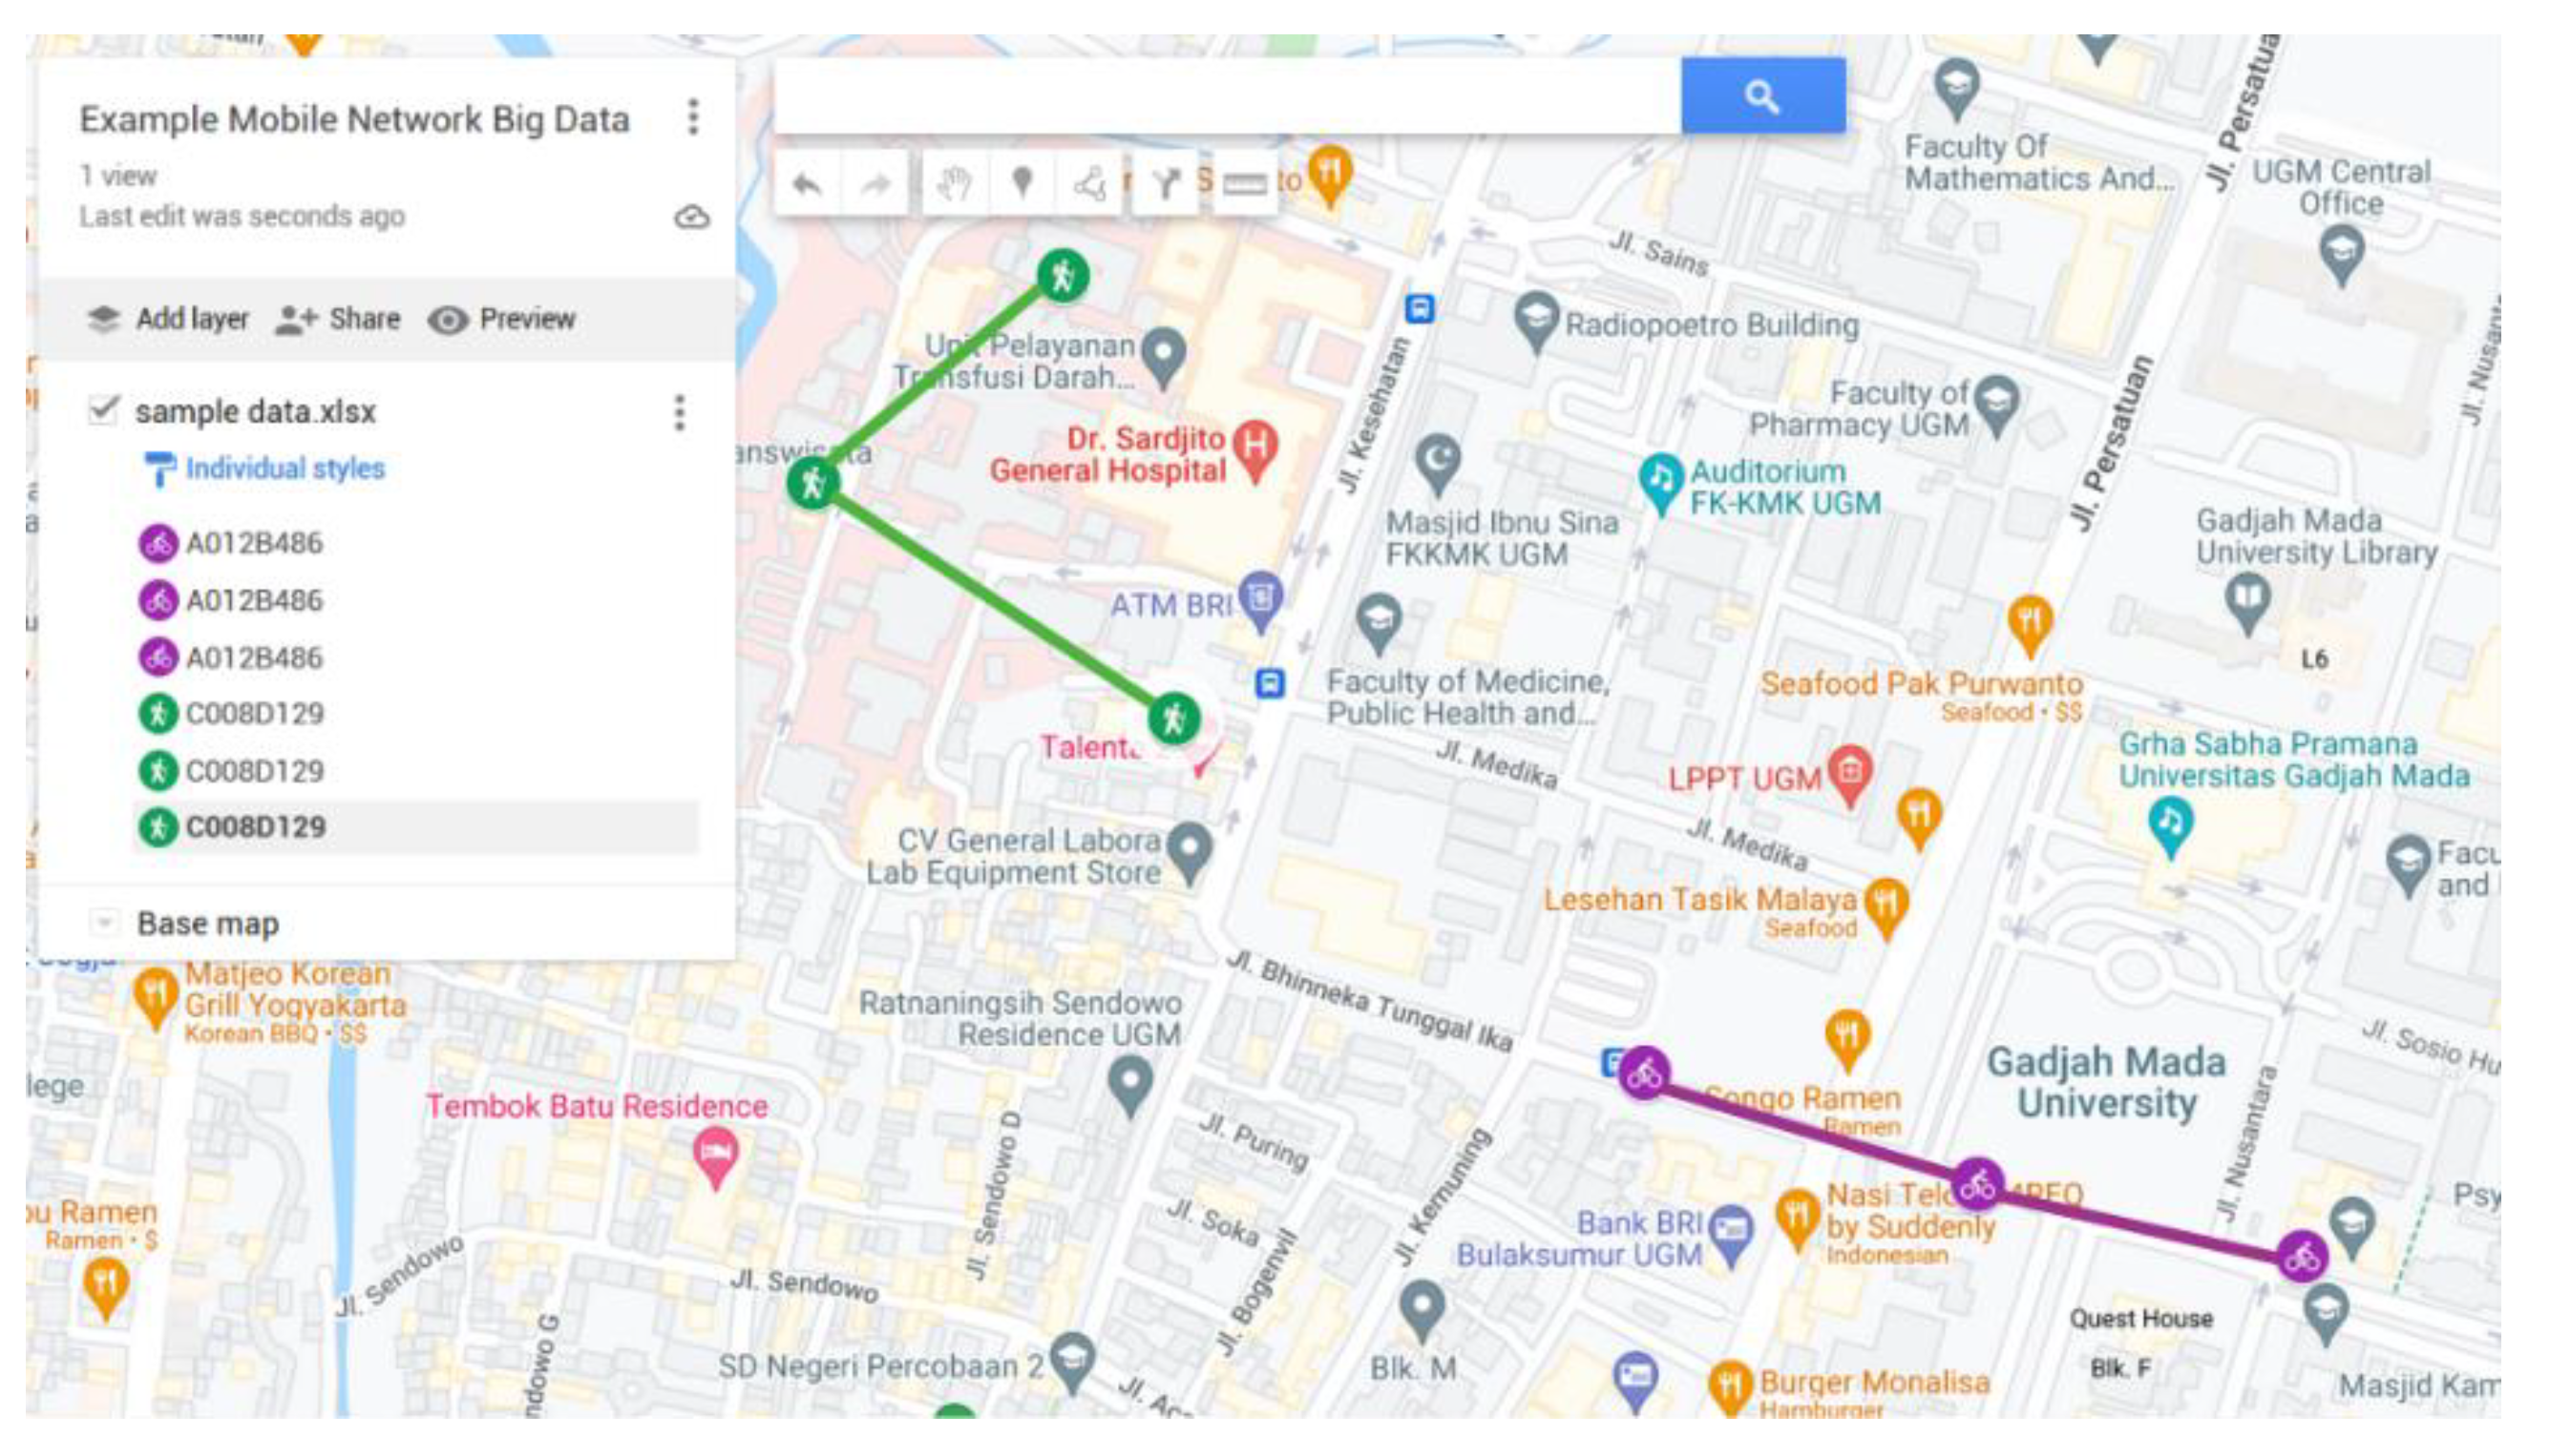This screenshot has width=2550, height=1456.
Task: Select the draw line tool
Action: click(x=1089, y=183)
